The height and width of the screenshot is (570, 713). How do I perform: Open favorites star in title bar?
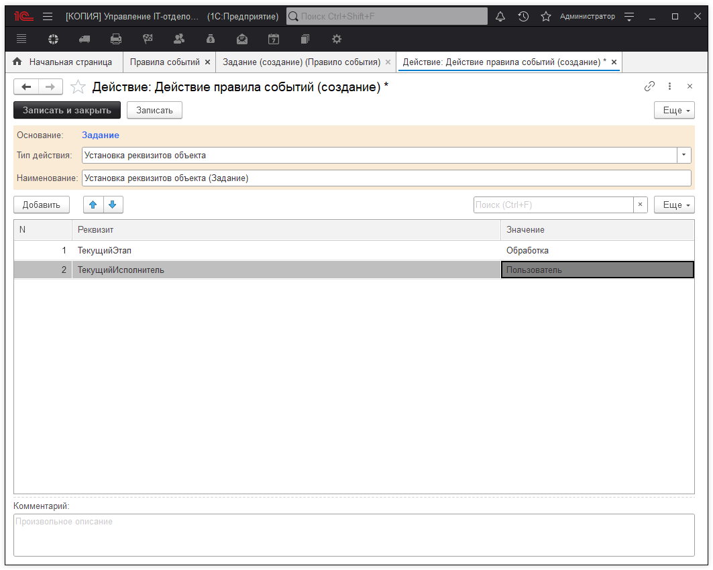[x=546, y=16]
